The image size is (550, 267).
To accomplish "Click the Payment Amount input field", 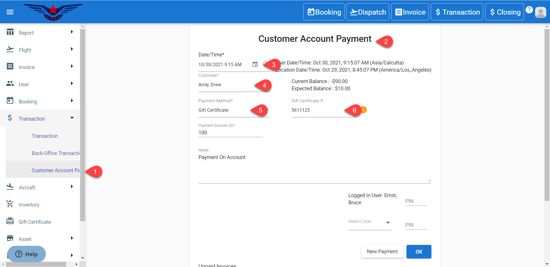I will click(230, 133).
